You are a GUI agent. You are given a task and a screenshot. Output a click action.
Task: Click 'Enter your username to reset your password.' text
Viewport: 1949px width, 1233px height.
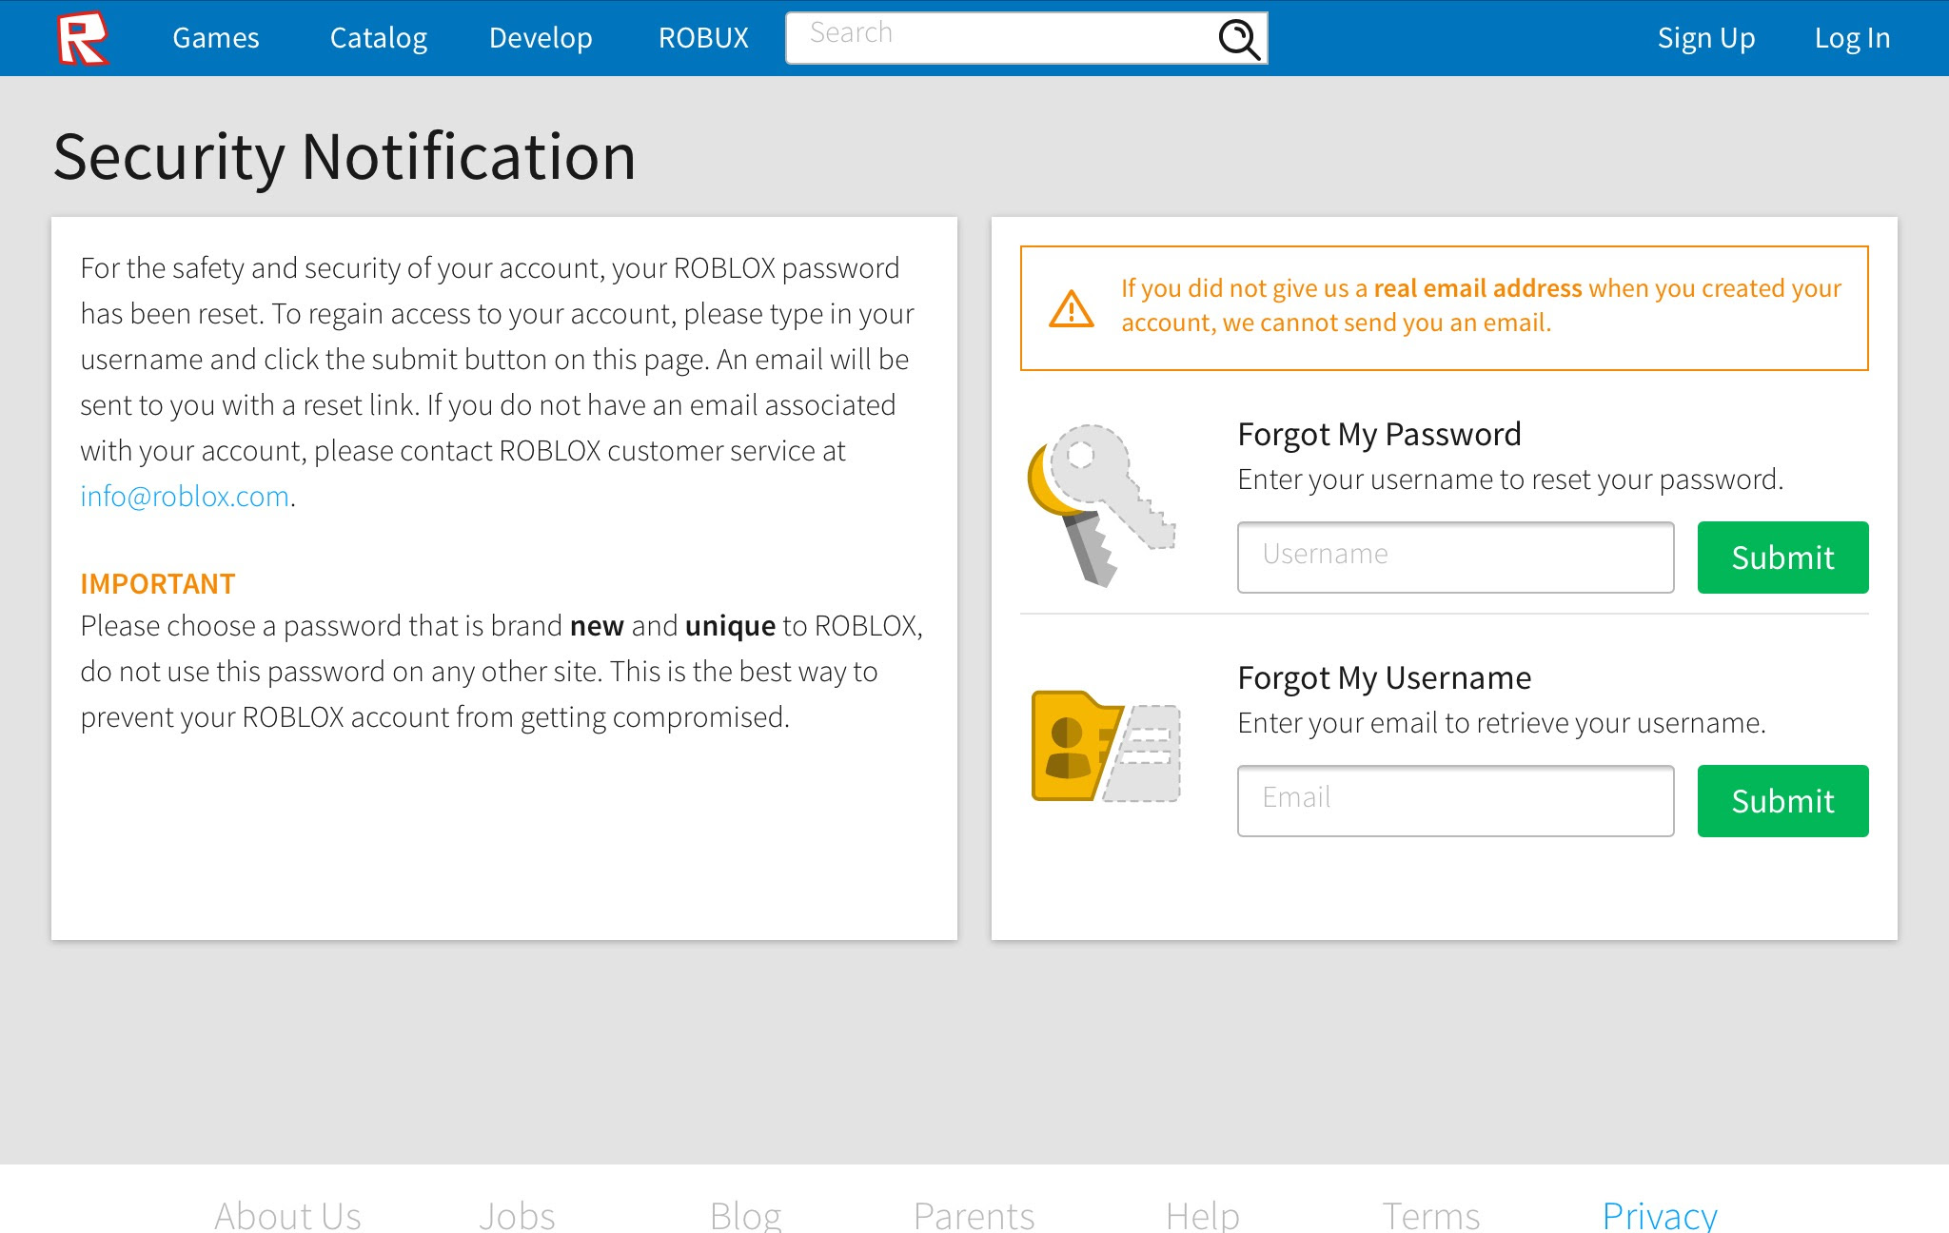[1510, 479]
